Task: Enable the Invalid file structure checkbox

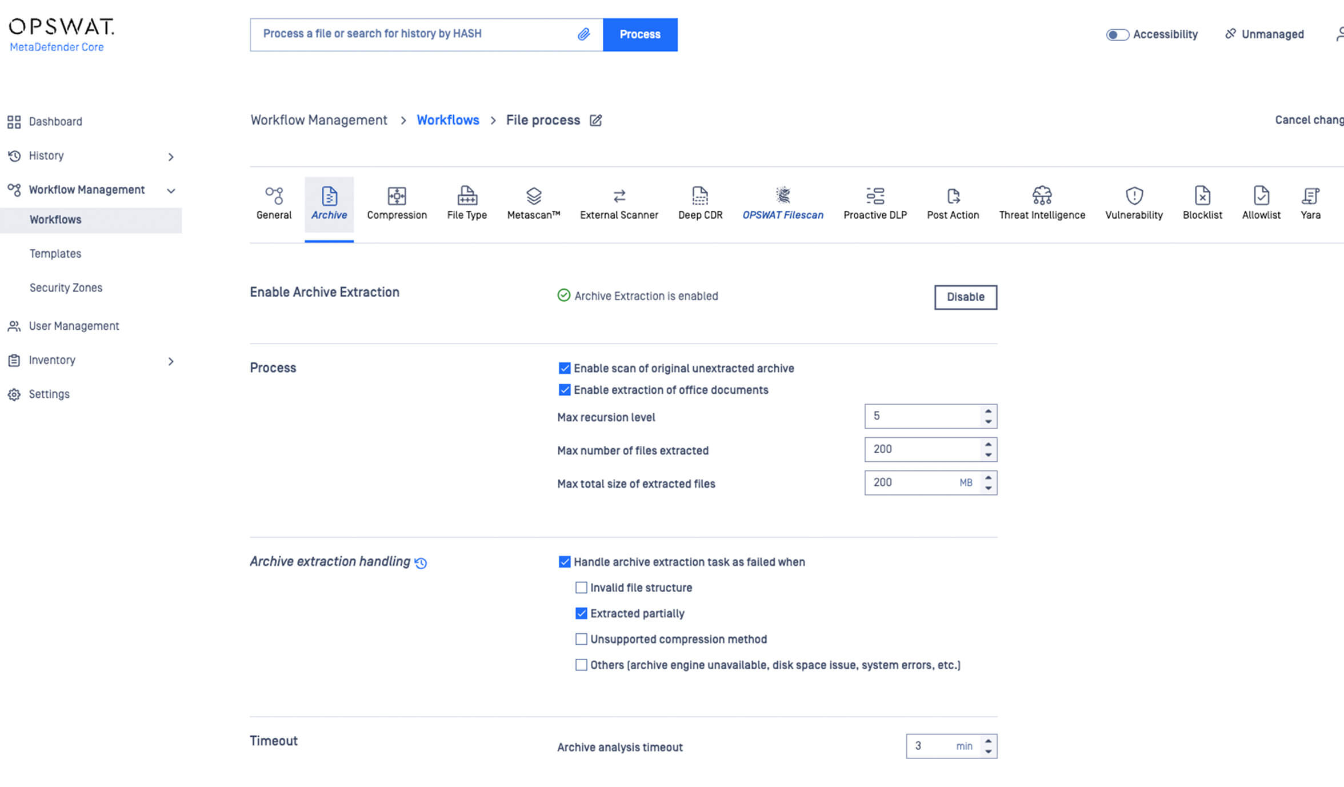Action: tap(581, 587)
